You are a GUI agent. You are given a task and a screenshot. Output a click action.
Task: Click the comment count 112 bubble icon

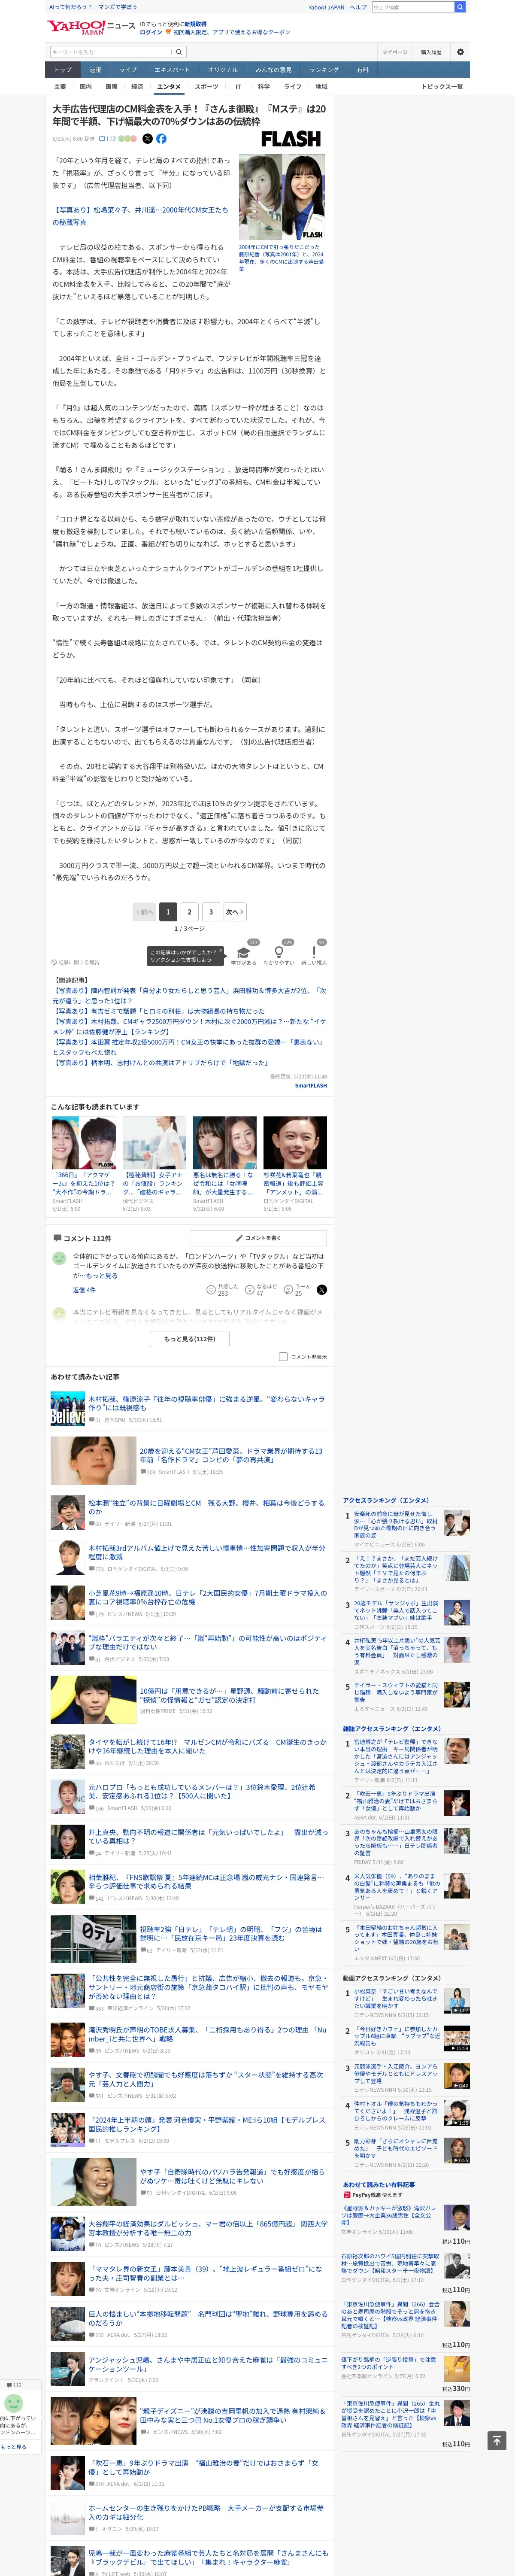[x=107, y=139]
